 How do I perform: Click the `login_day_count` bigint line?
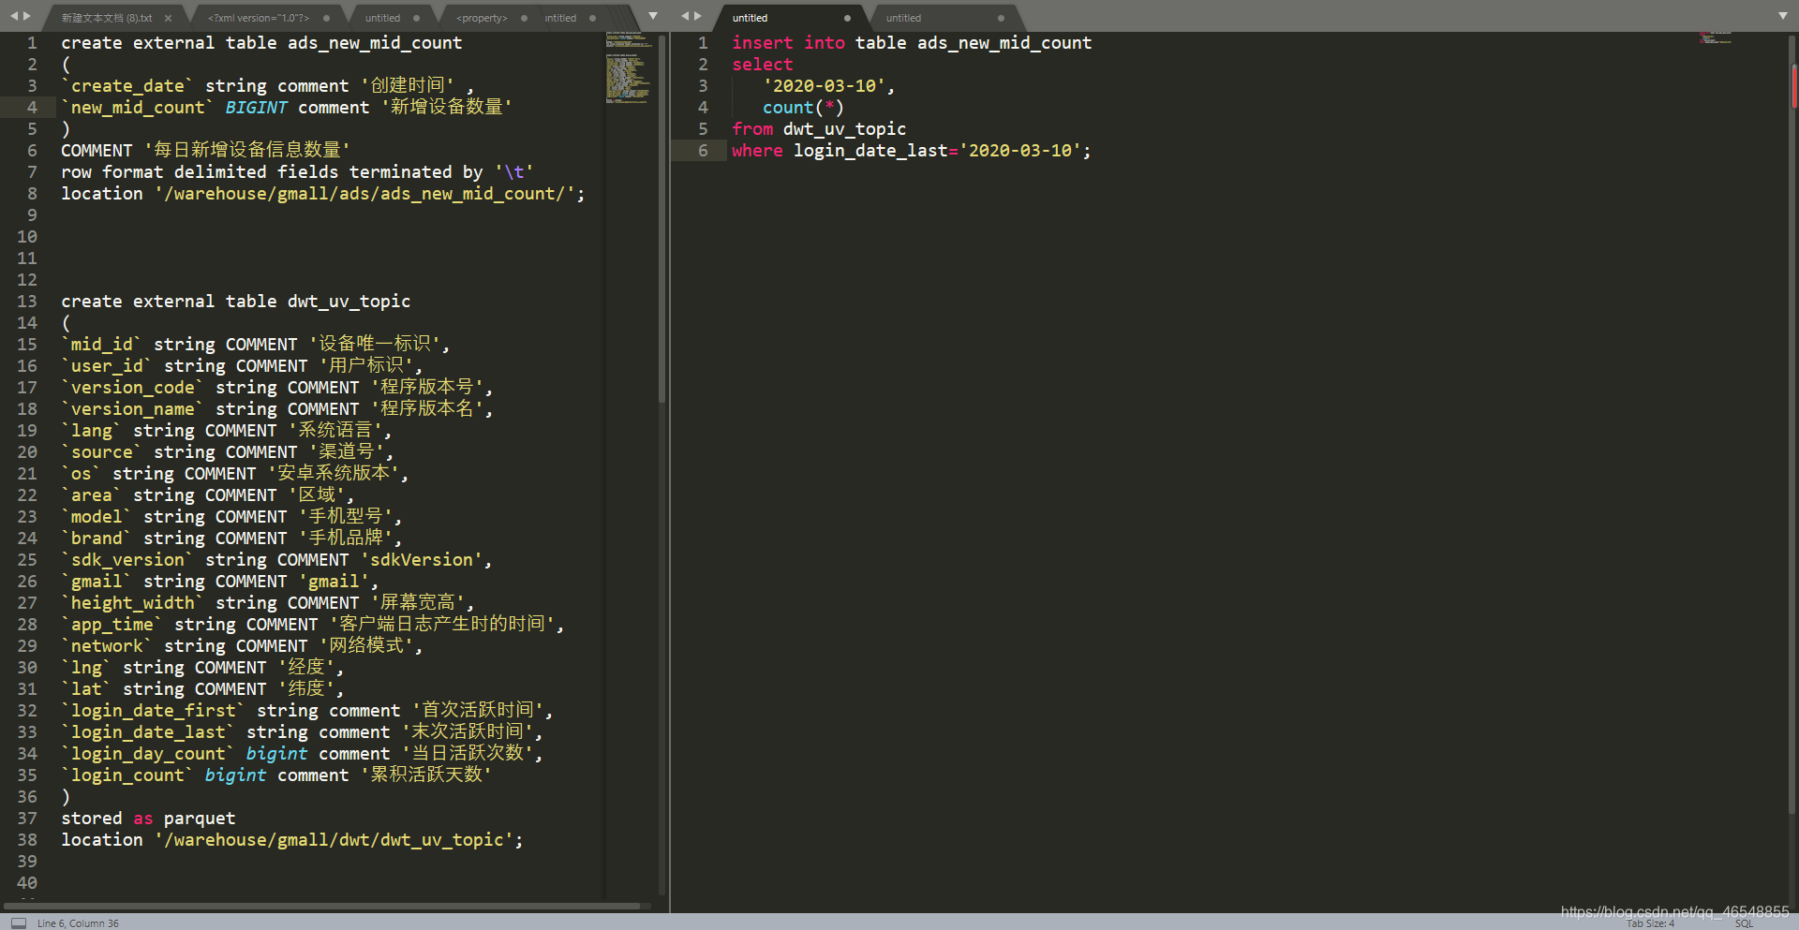(302, 754)
